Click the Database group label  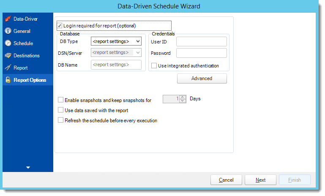(x=70, y=34)
